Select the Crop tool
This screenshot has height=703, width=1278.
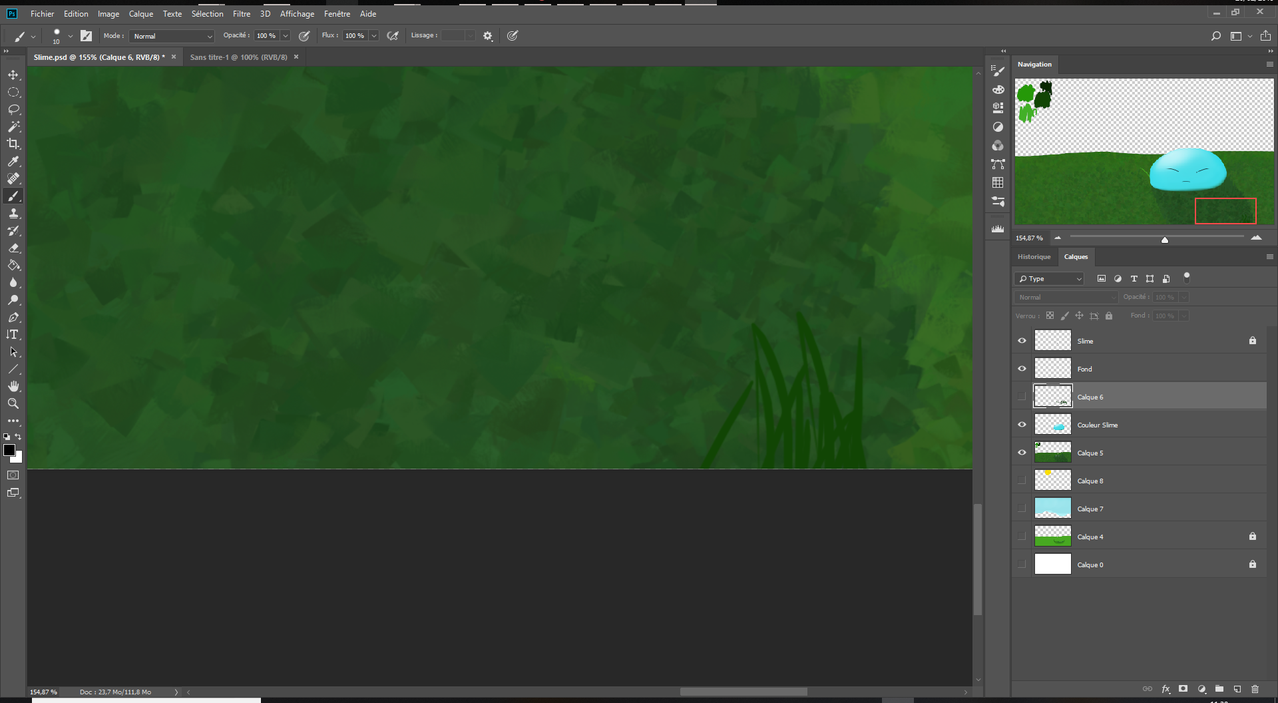pos(13,143)
